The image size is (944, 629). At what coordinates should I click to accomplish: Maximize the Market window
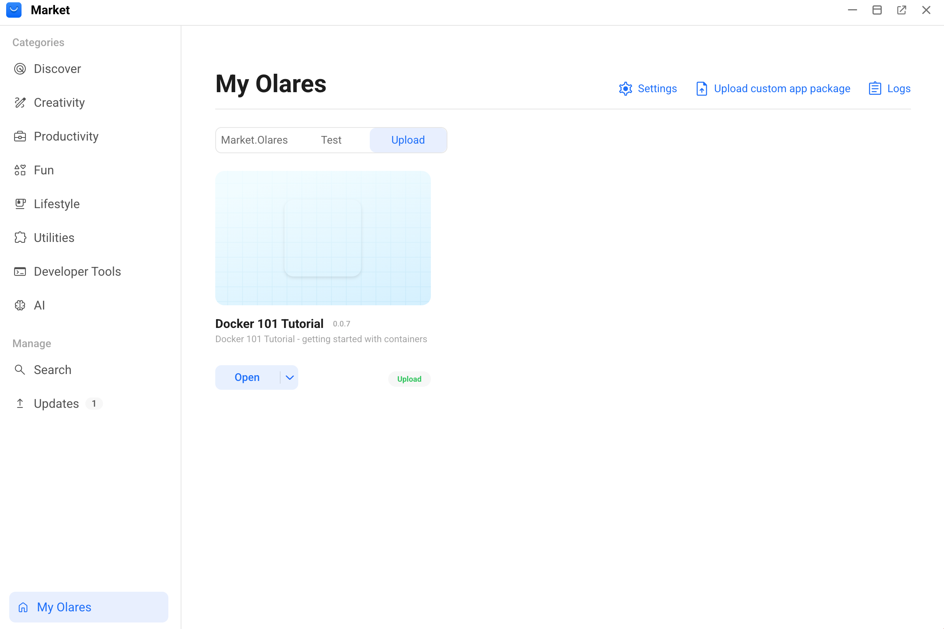tap(877, 10)
